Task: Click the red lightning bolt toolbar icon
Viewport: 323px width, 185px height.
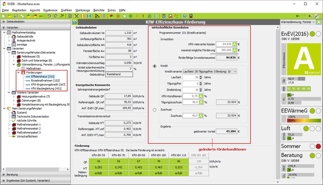Action: (143, 16)
